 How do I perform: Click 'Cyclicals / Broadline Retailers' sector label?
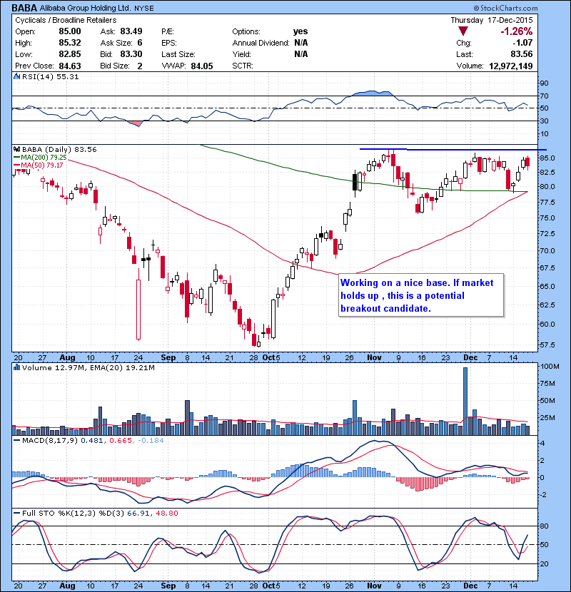(66, 20)
